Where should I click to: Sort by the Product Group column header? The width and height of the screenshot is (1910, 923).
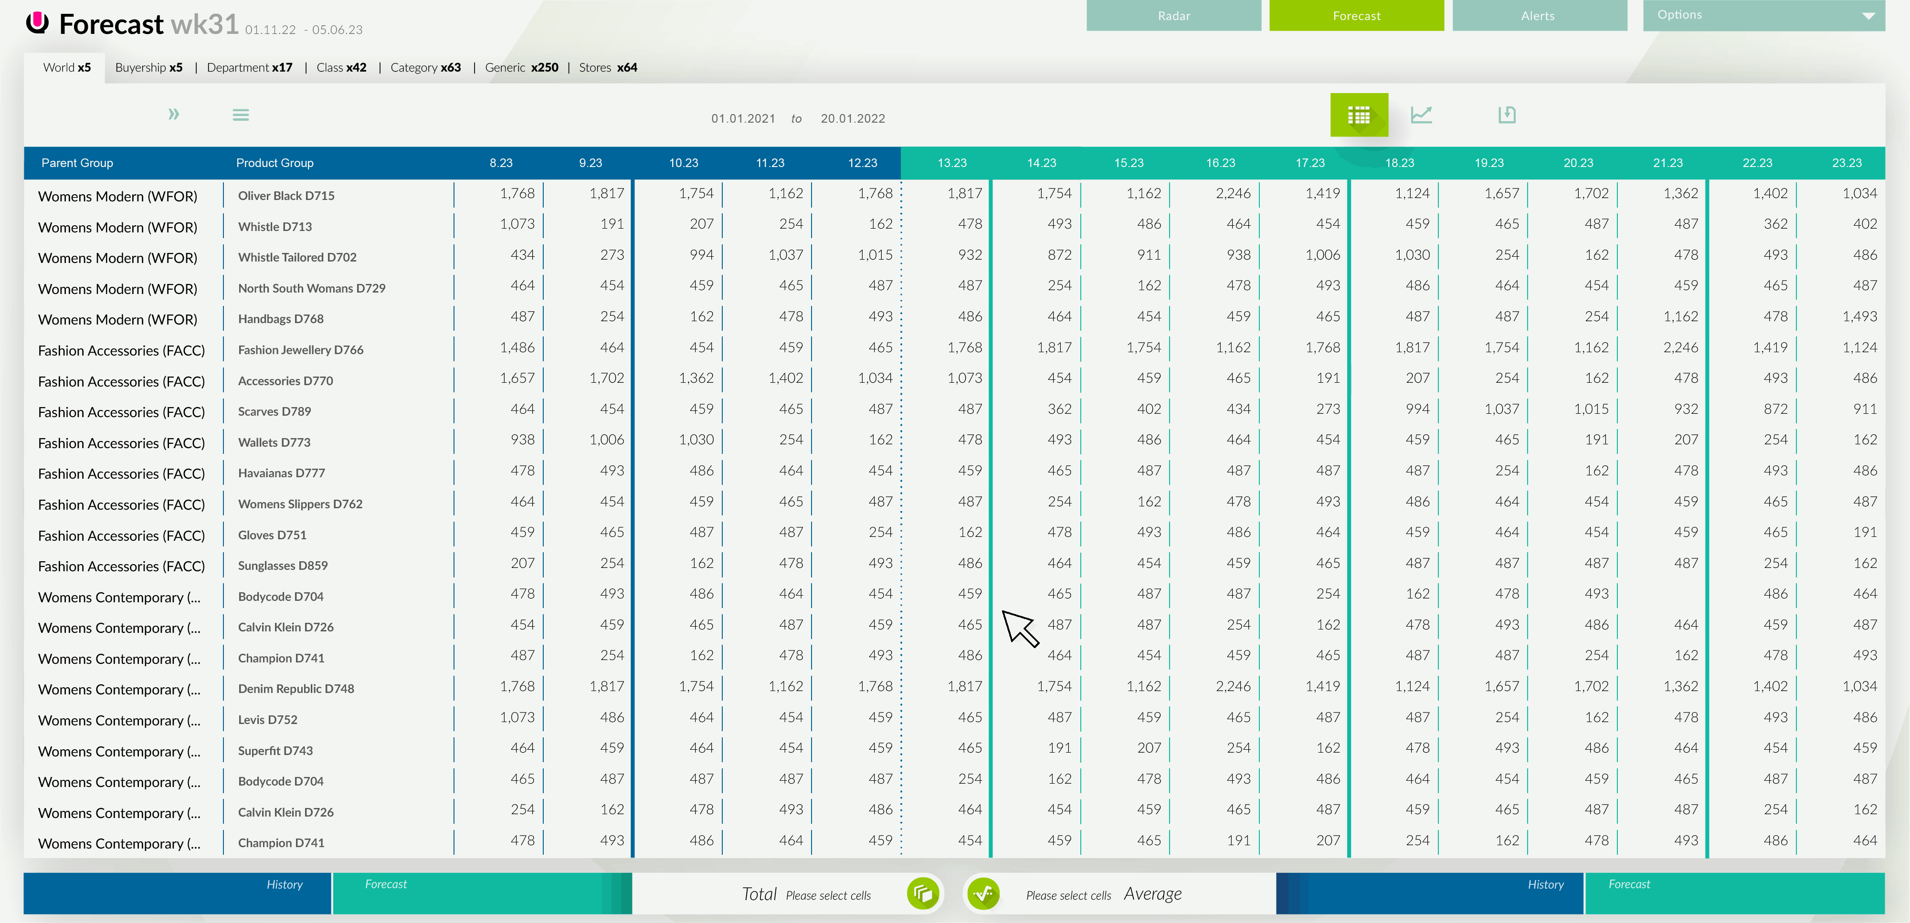pyautogui.click(x=274, y=163)
